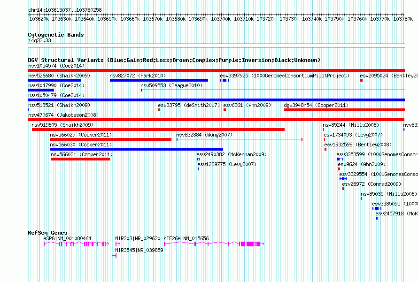Viewport: 418px width, 282px height.
Task: Click the blue nsv1047990 gain bar
Action: point(41,90)
